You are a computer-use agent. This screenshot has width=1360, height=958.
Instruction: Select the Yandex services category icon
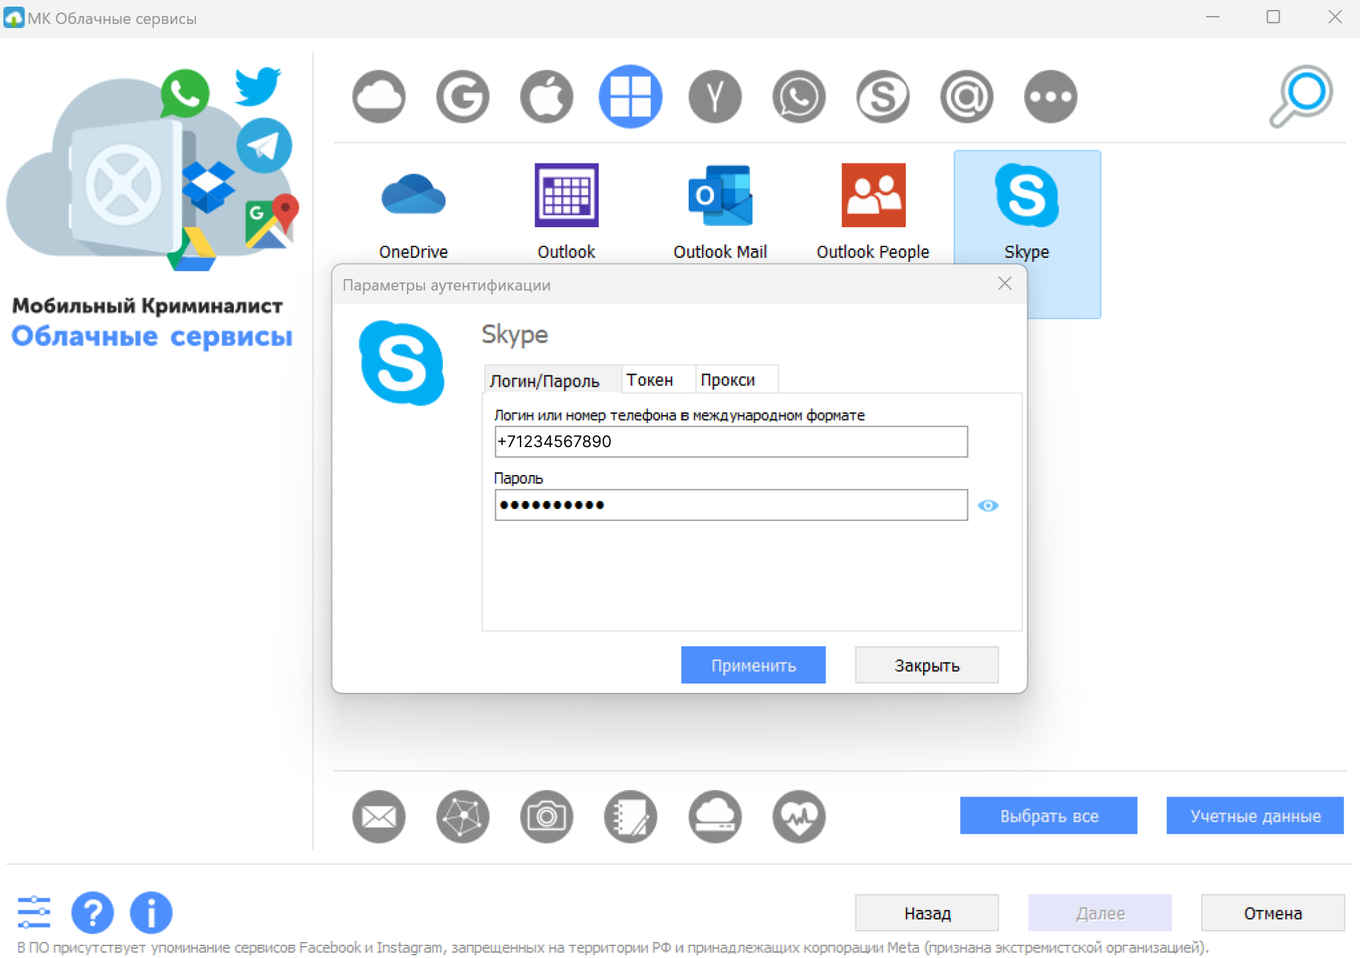click(715, 97)
